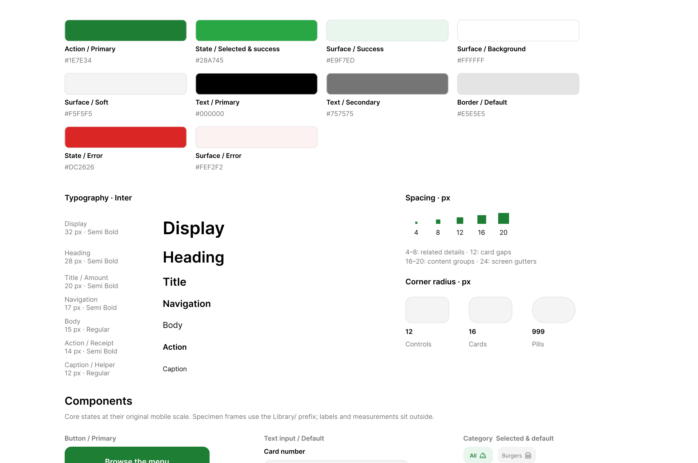Click the #1E7E34 hex code

pos(78,60)
